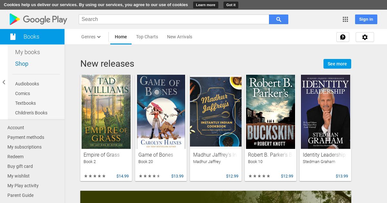
Task: Click the Game of Bones title
Action: [156, 155]
